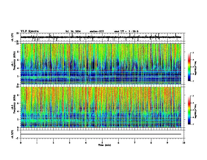
Task: Click the "ch.3(V)" axis label
Action: [x=13, y=134]
